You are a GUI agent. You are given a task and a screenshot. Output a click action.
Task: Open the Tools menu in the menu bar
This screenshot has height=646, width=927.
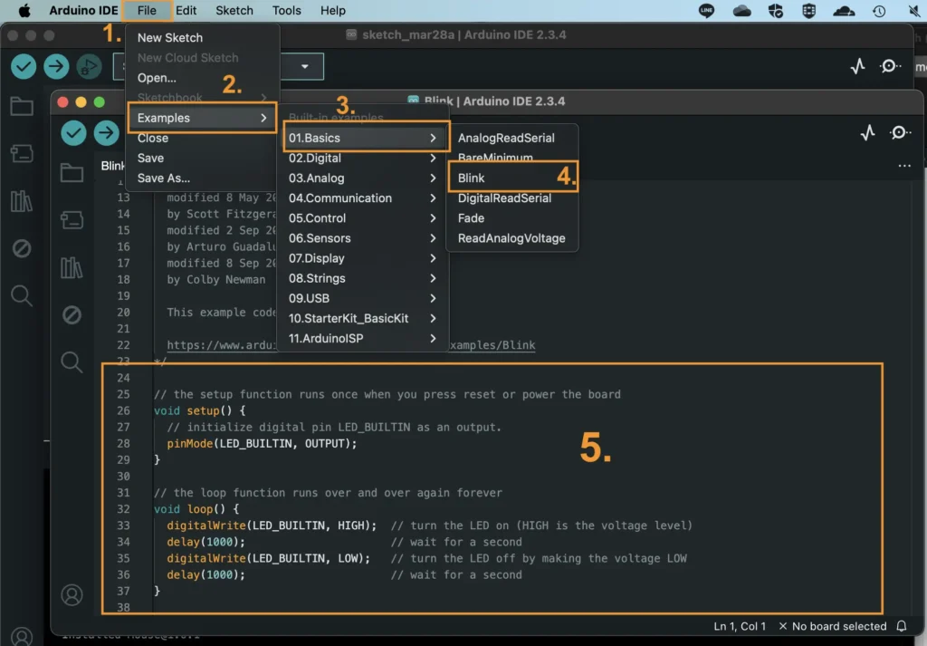click(x=286, y=10)
